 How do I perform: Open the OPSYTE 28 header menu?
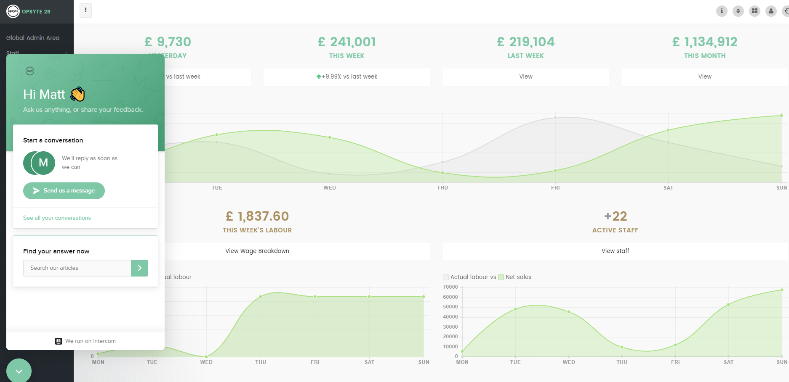coord(37,11)
